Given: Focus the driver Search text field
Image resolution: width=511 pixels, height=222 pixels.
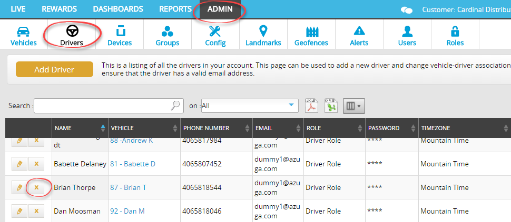Looking at the screenshot, I should click(x=109, y=105).
